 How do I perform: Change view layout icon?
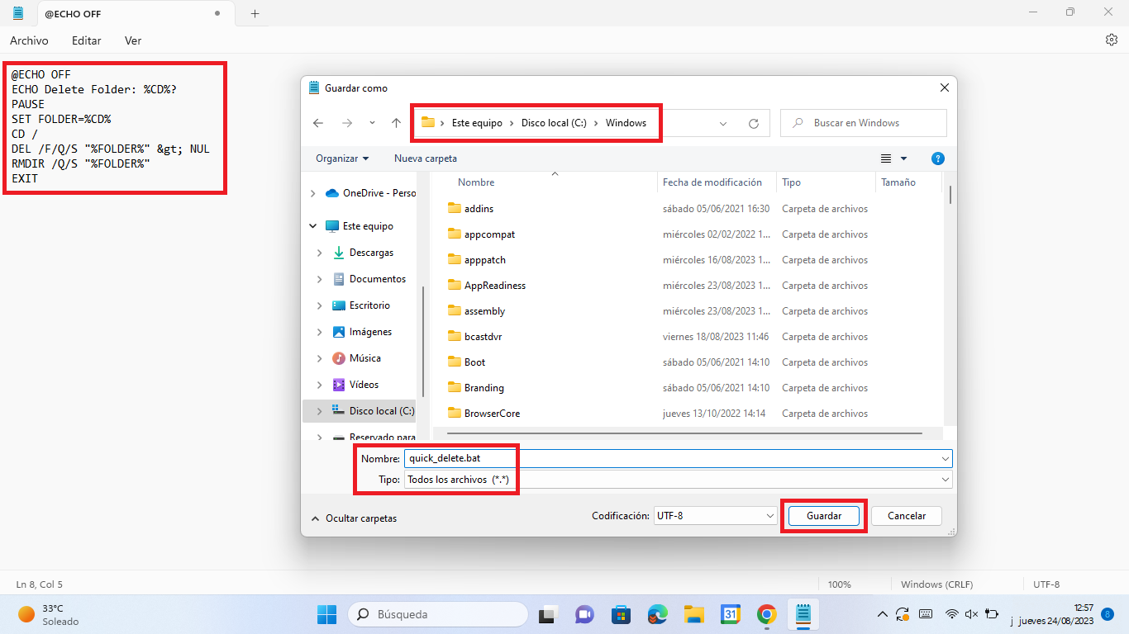point(886,158)
